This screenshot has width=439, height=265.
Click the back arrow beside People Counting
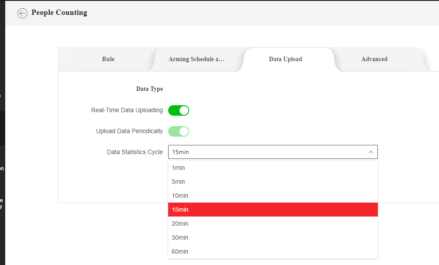tap(22, 13)
